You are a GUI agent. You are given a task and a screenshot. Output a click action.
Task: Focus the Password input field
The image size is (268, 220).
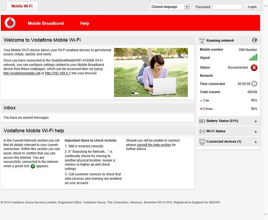(227, 7)
